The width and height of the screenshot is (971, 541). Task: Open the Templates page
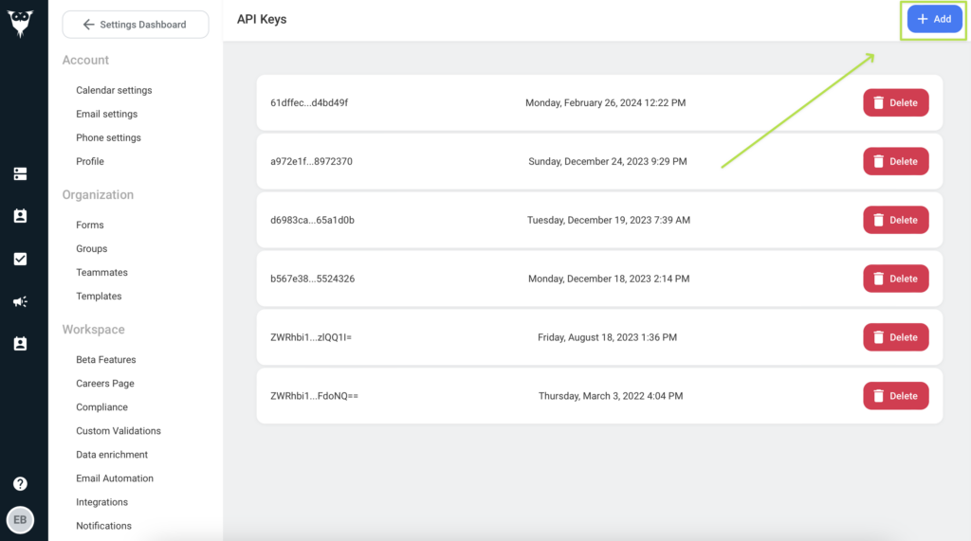[x=99, y=296]
